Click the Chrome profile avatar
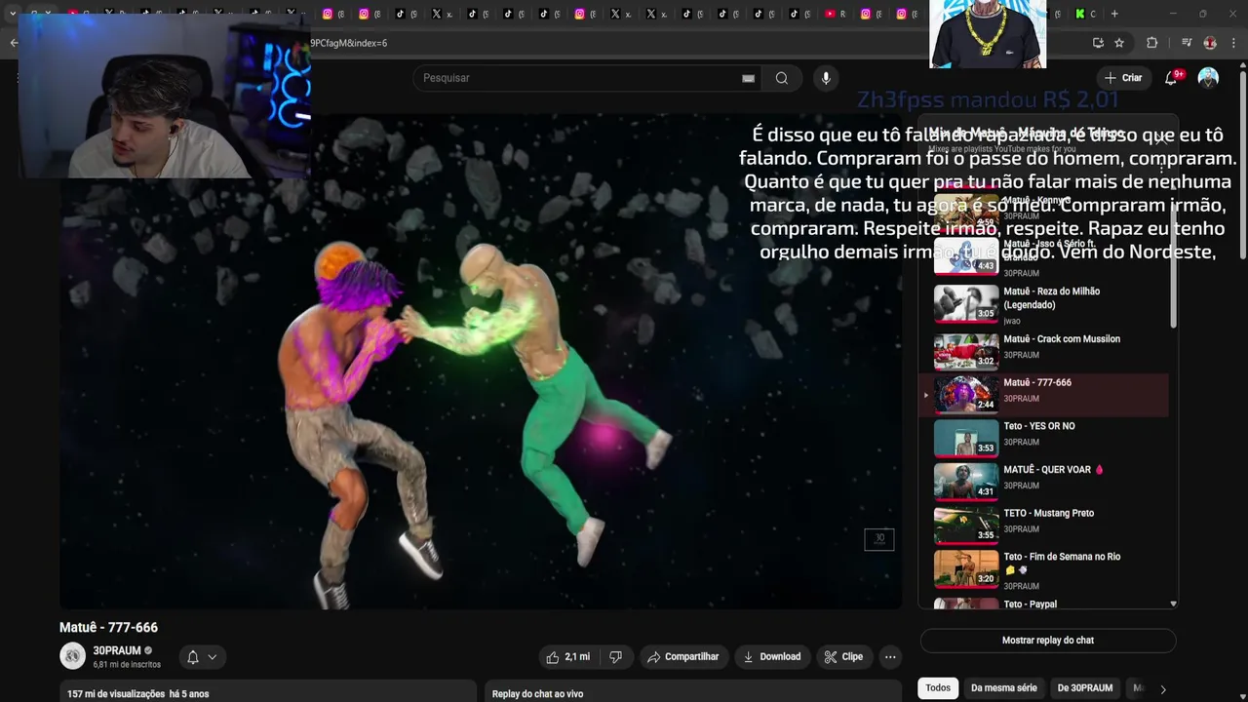The height and width of the screenshot is (702, 1248). [x=1210, y=43]
